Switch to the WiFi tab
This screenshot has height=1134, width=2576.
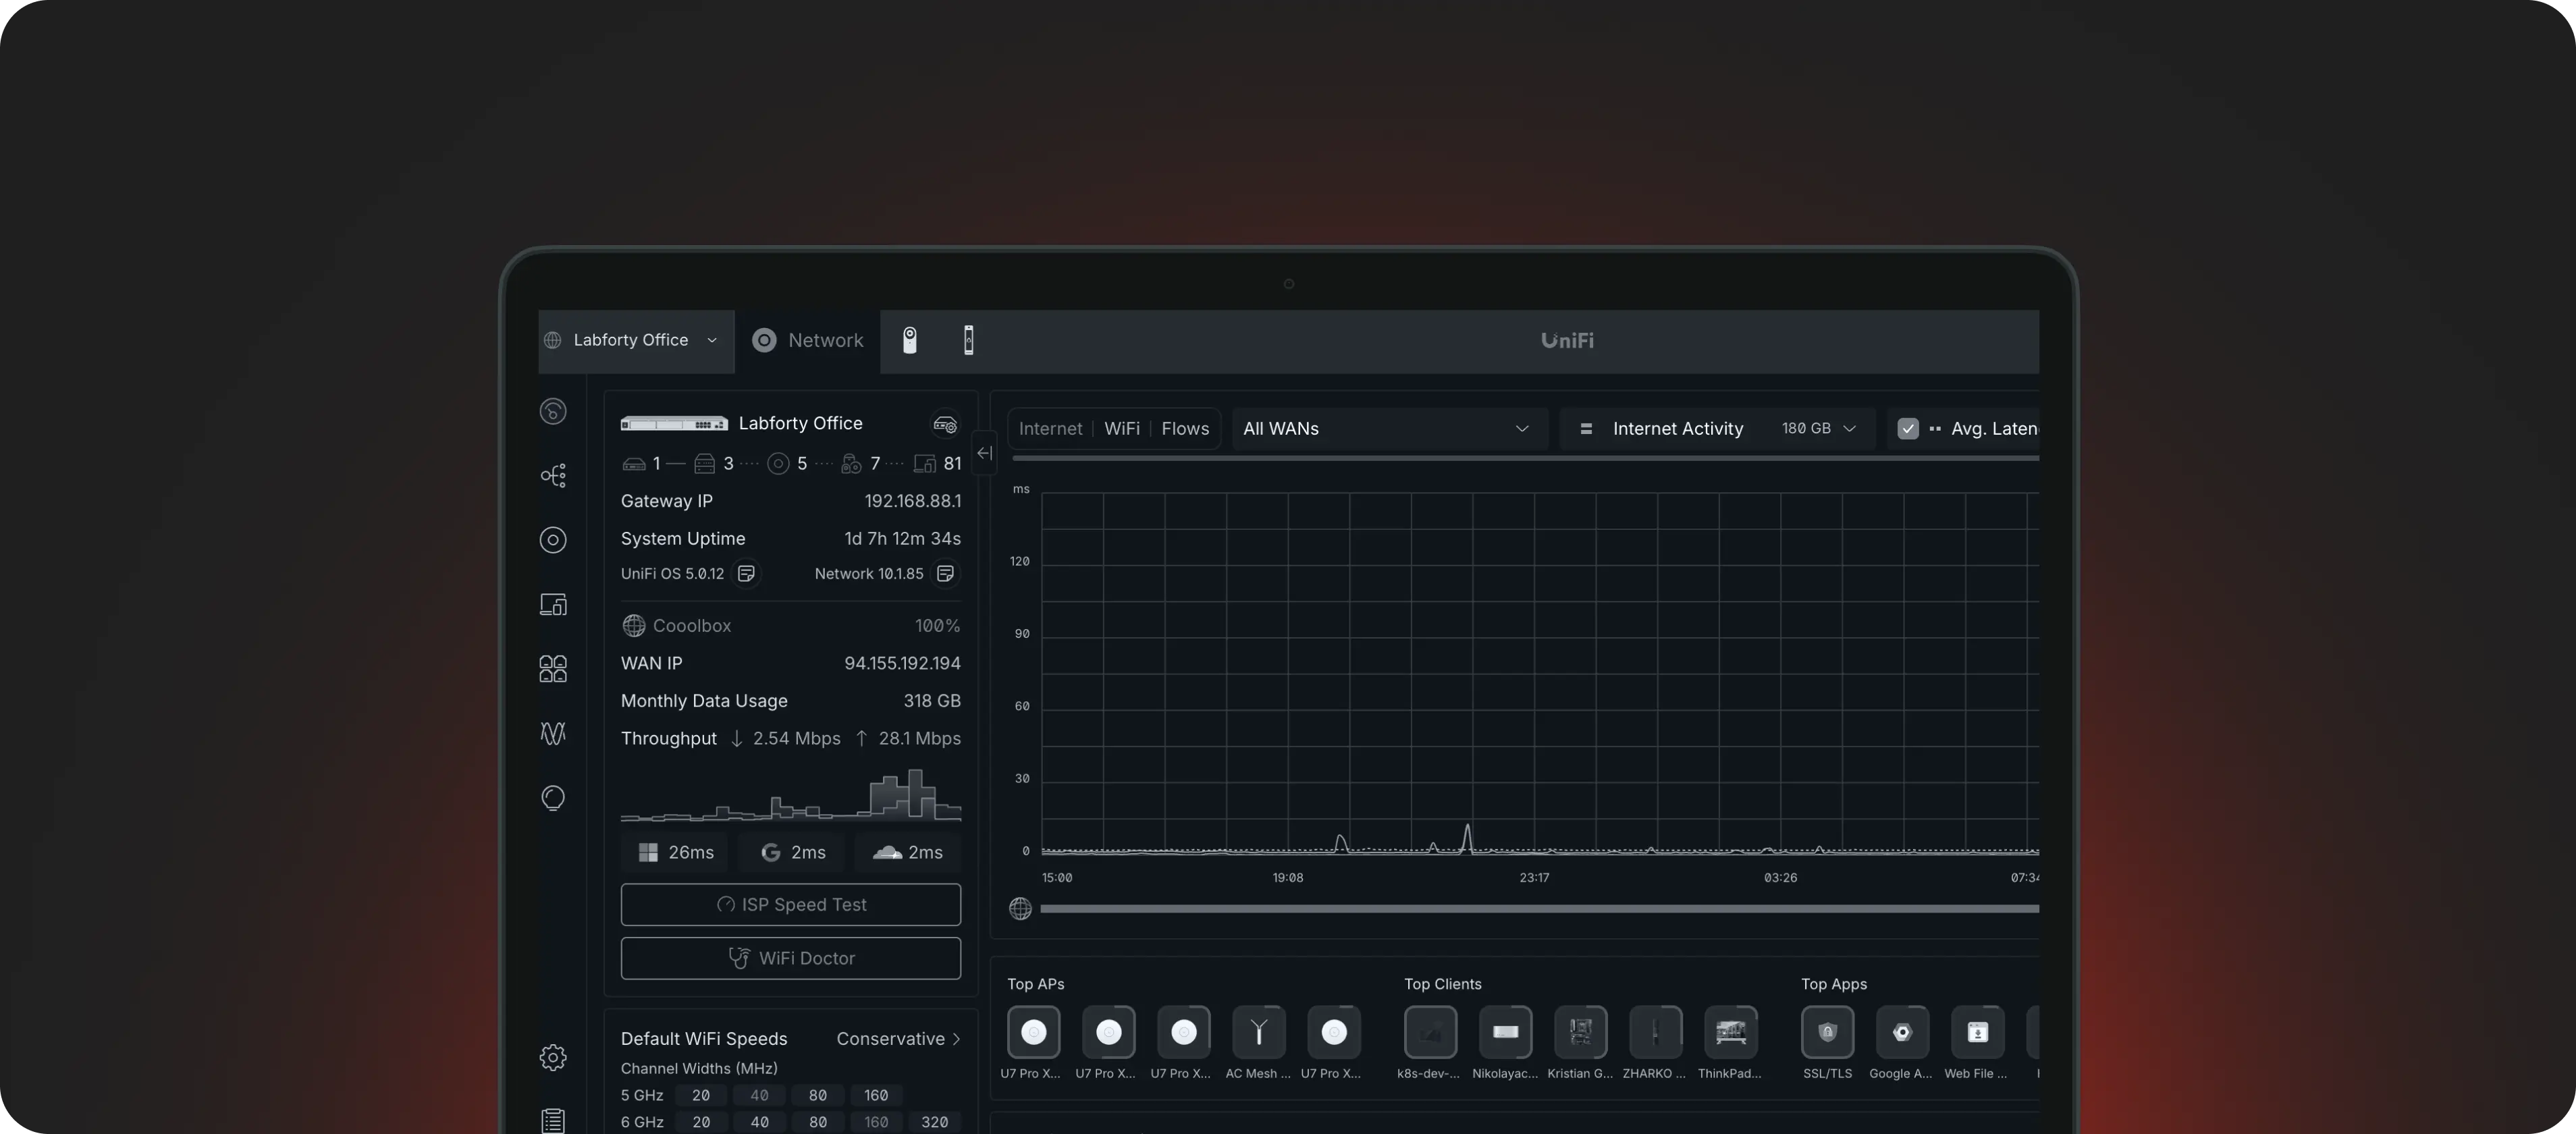tap(1122, 428)
